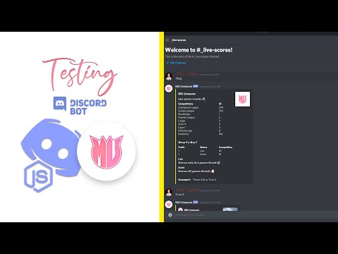Click the ?help message text
Screen dimensions: 338x254
[x=179, y=78]
